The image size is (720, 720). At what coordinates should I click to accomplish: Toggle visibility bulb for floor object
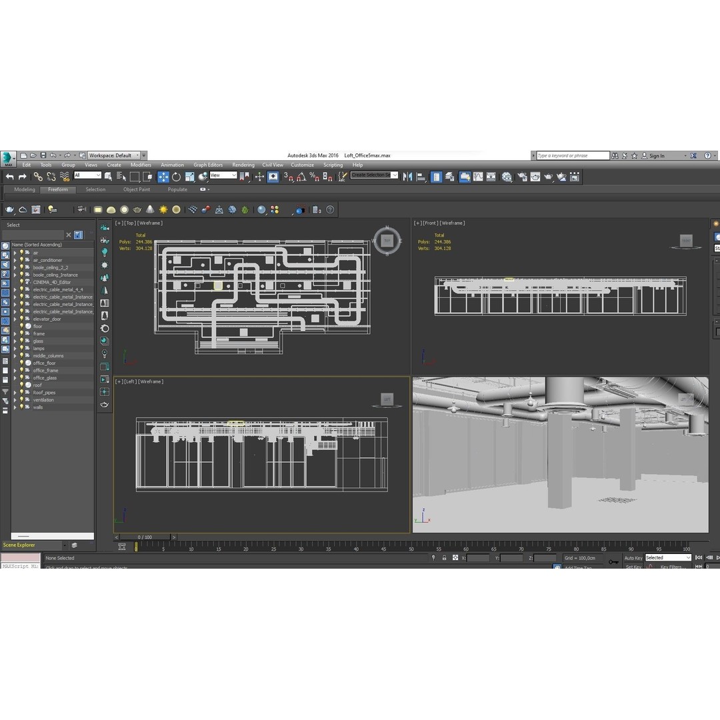tap(21, 326)
